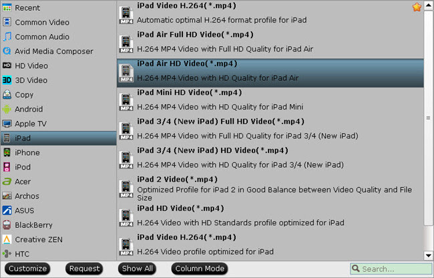Select iPad Mini HD Video(*.mp4)
Screen dimensions: 434x278
270,102
